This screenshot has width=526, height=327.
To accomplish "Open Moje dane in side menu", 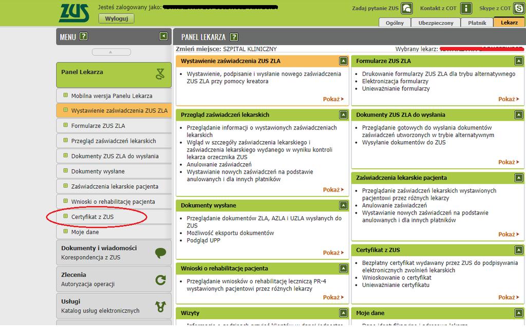I will pyautogui.click(x=114, y=232).
